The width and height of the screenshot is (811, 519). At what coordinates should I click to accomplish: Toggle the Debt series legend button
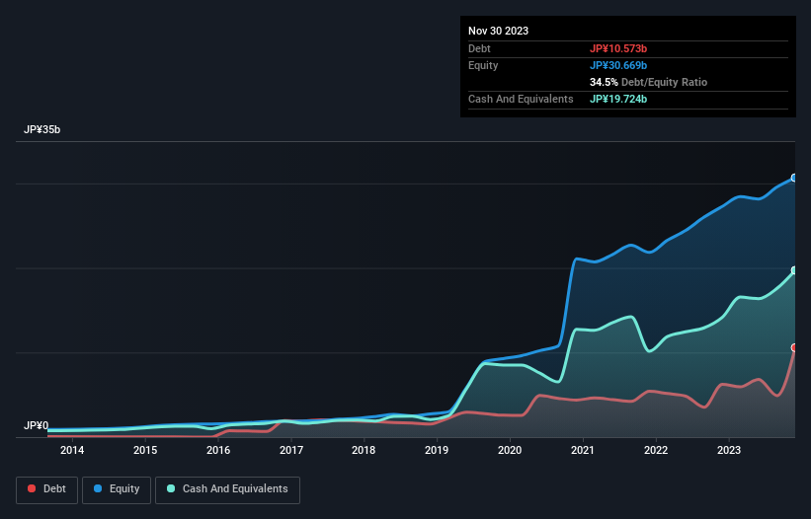pos(46,489)
